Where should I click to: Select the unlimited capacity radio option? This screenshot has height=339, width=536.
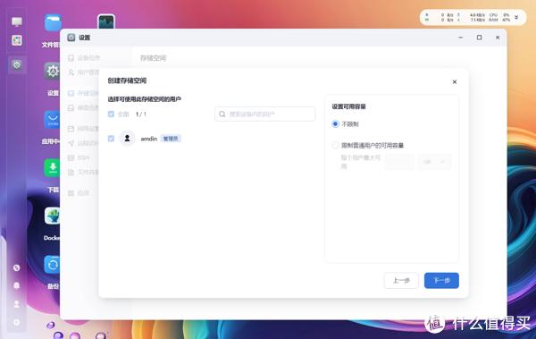point(335,124)
